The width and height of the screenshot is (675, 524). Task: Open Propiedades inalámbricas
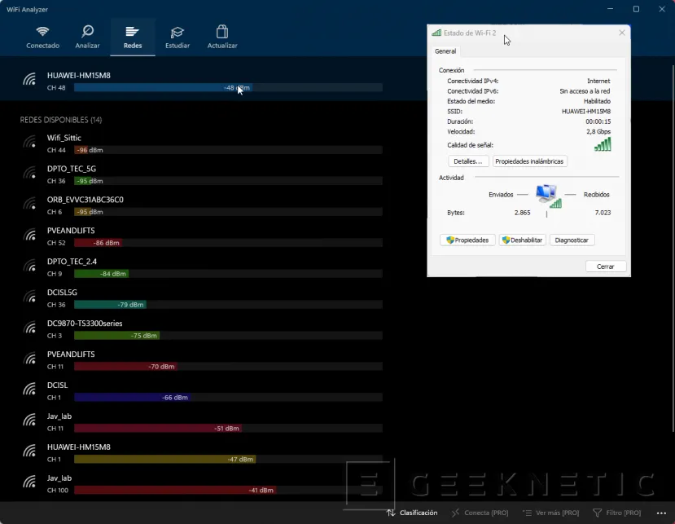click(x=529, y=161)
